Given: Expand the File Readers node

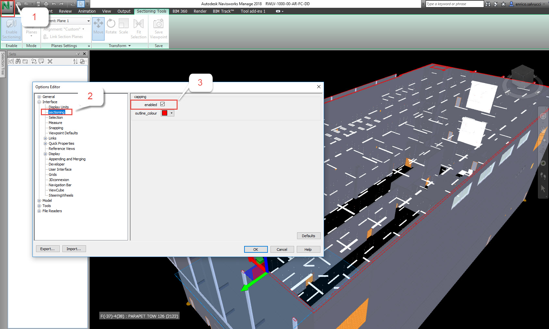Looking at the screenshot, I should (39, 211).
